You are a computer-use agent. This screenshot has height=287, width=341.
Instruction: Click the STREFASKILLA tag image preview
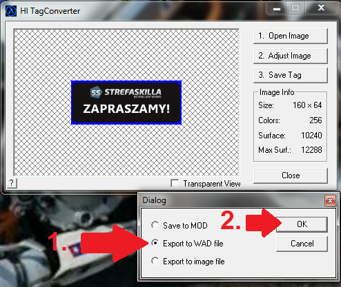(126, 103)
